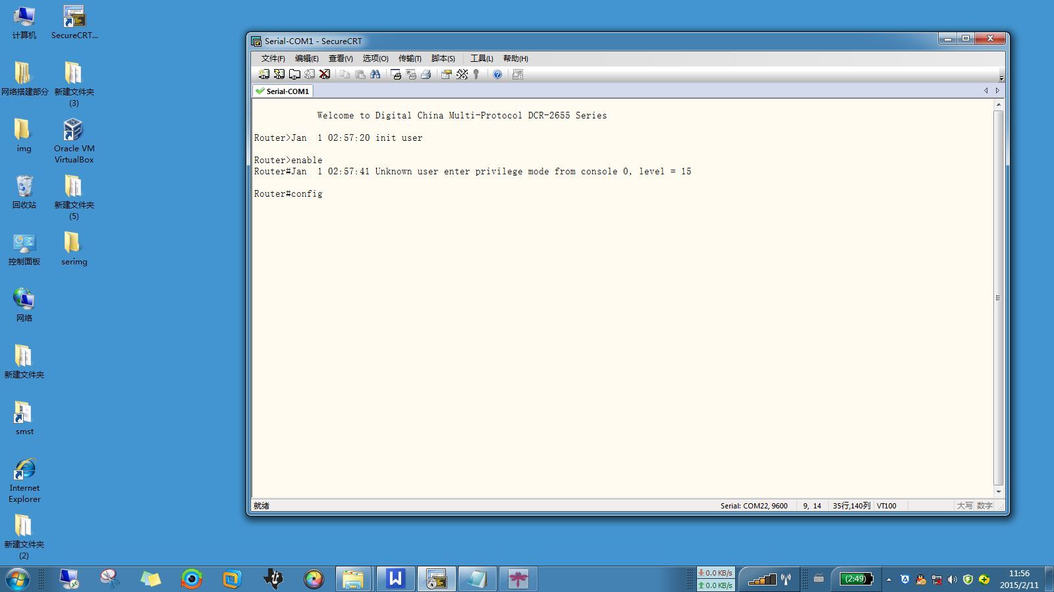This screenshot has height=592, width=1054.
Task: Click the printer icon in the toolbar
Action: 426,74
